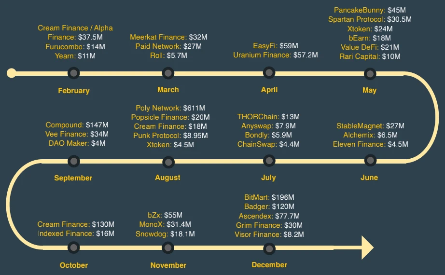Select the September timeline marker dot
The image size is (445, 275).
click(x=73, y=161)
